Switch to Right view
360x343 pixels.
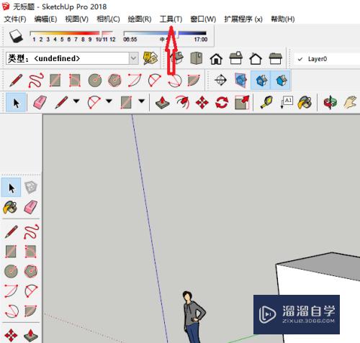[x=236, y=58]
